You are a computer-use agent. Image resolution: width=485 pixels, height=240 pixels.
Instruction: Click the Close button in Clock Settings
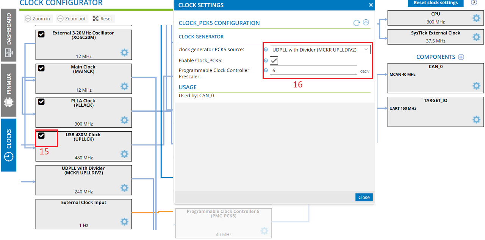(364, 197)
